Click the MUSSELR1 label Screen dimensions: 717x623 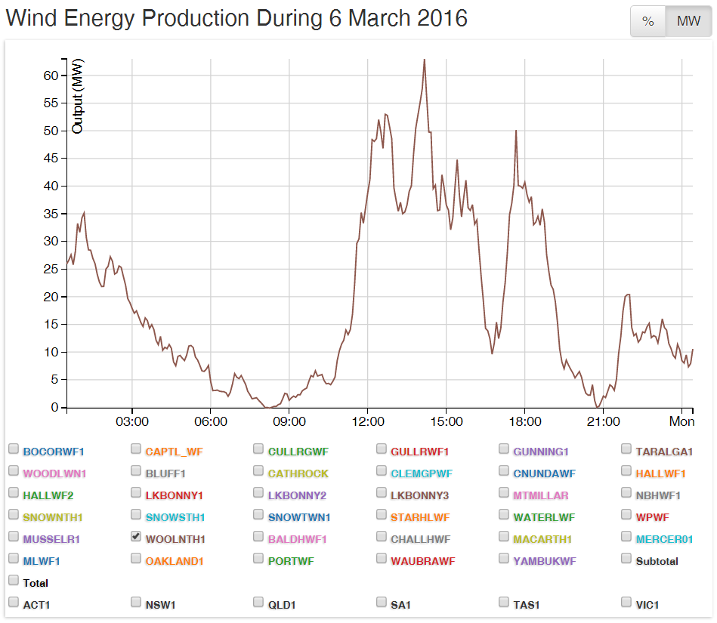point(51,539)
